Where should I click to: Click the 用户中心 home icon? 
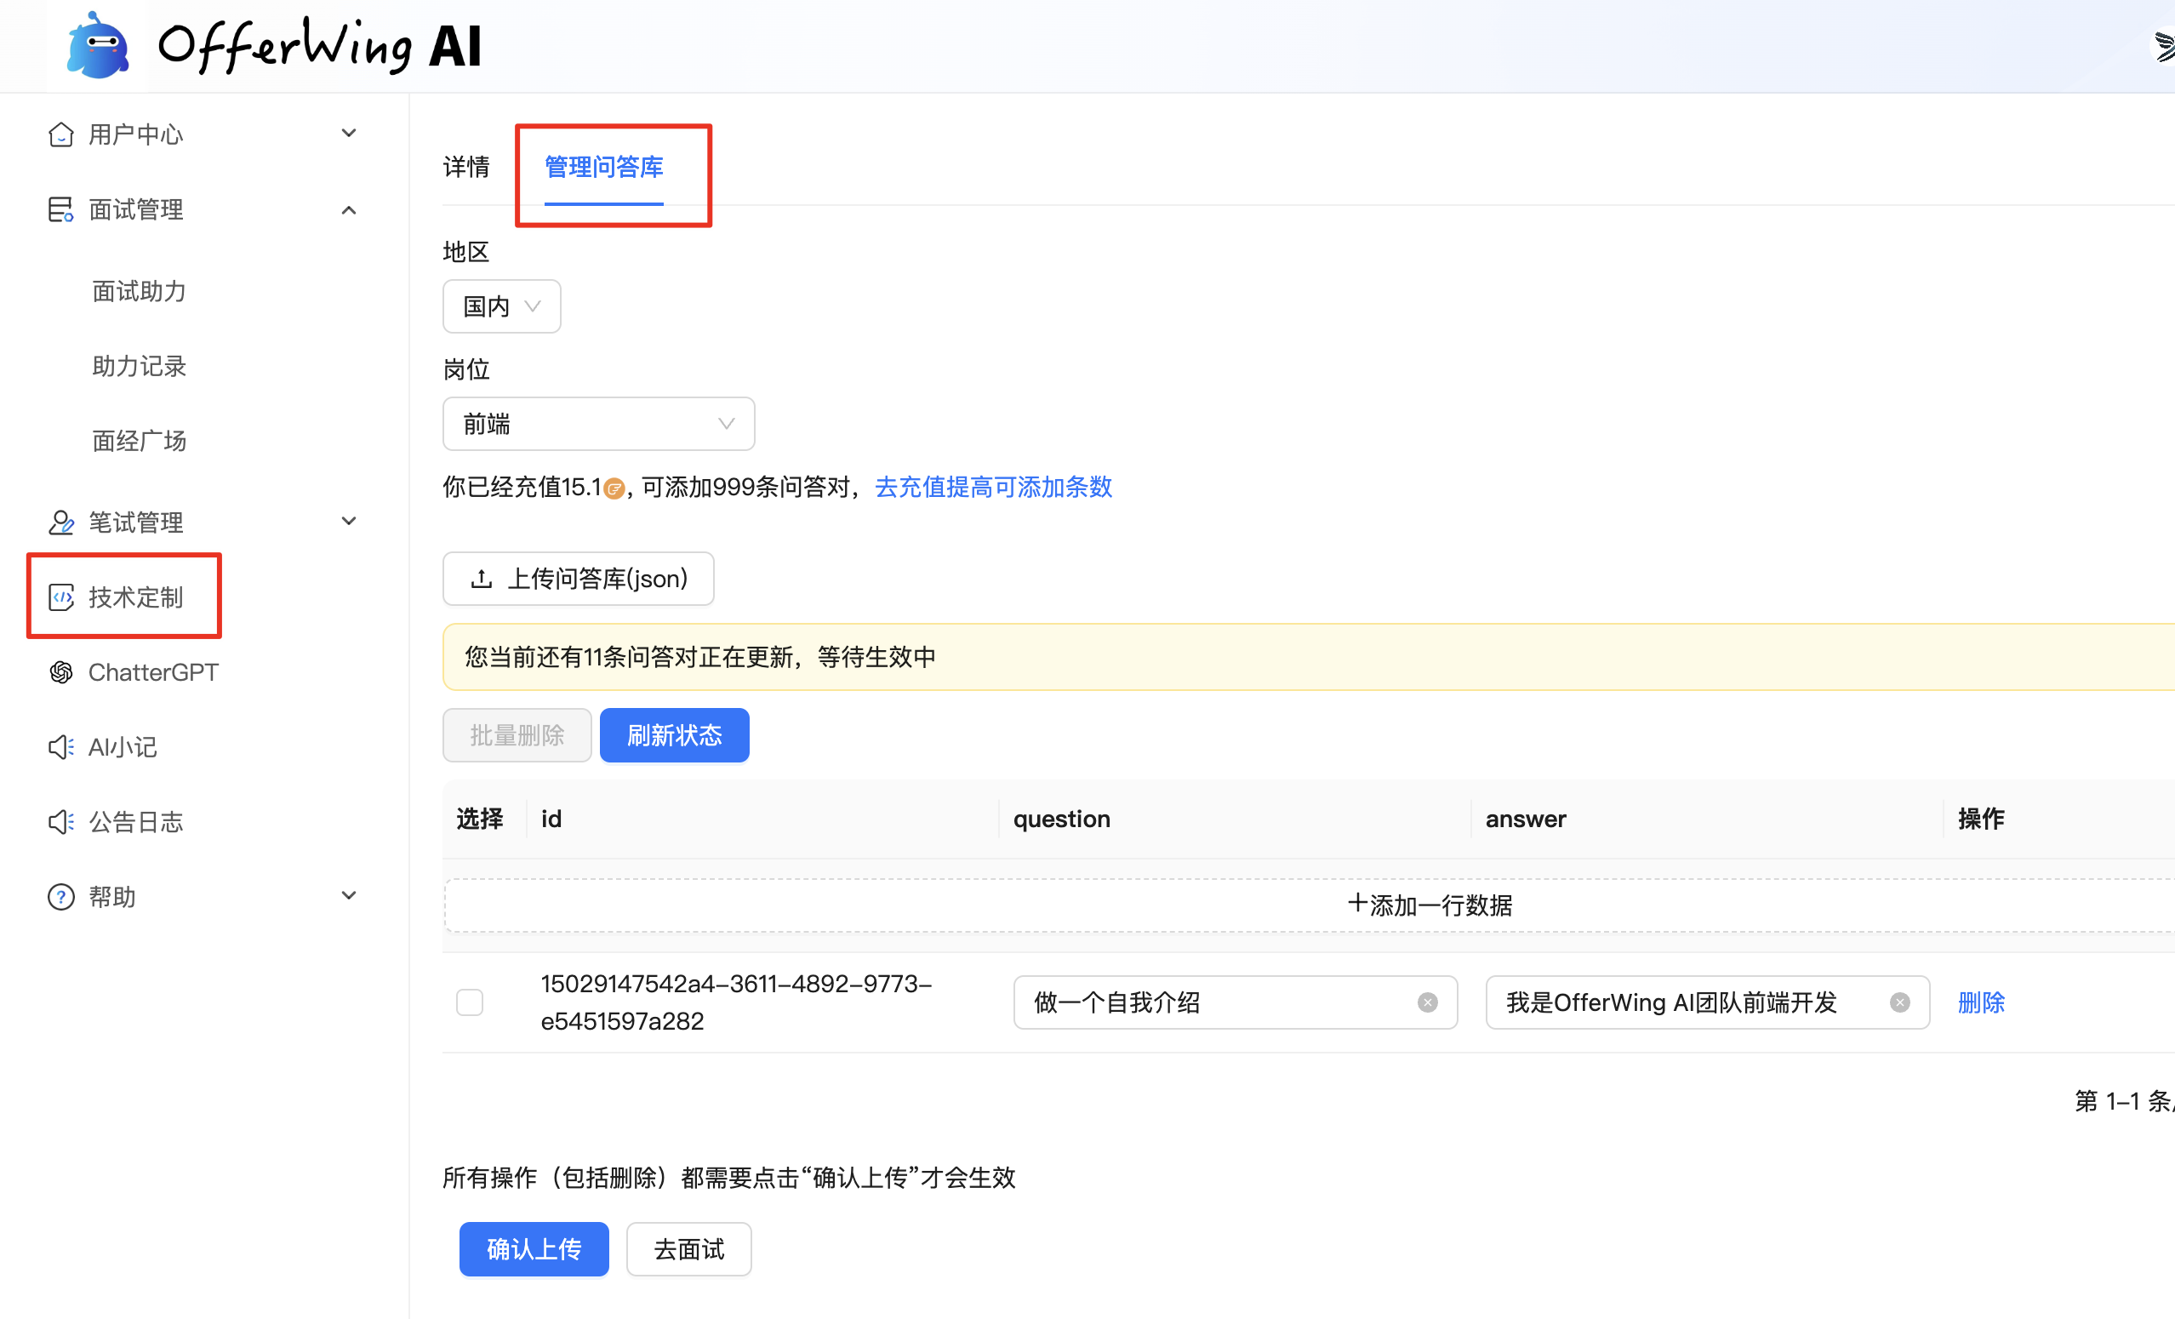pos(60,134)
